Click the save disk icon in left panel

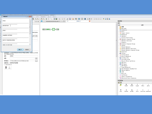[6, 67]
